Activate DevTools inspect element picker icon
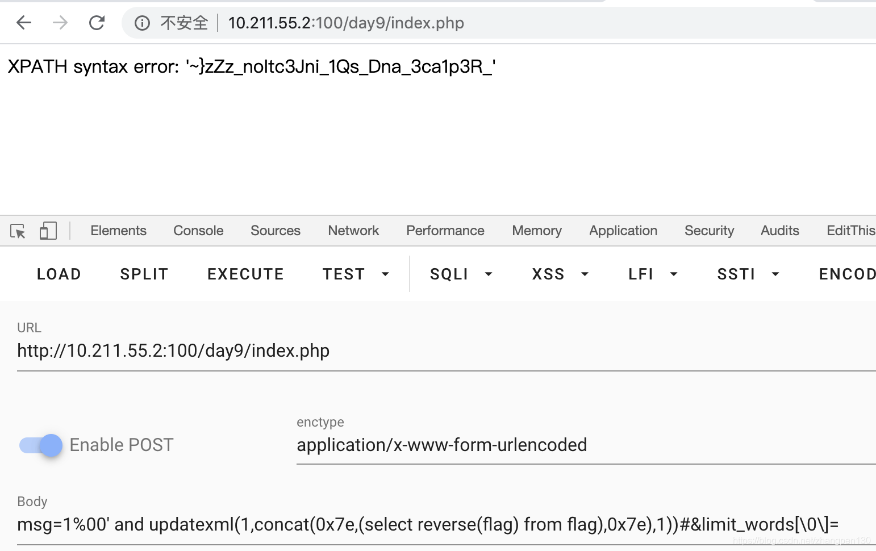Viewport: 876px width, 551px height. point(18,231)
